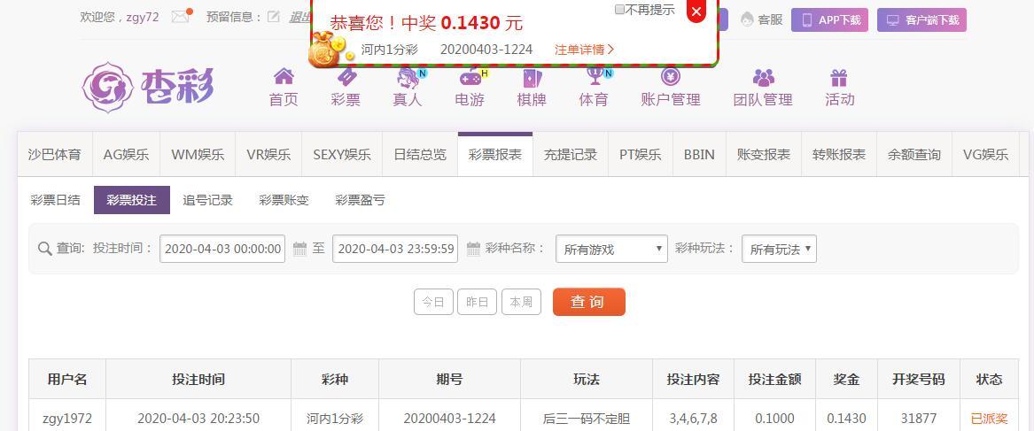This screenshot has width=1034, height=431.
Task: Click the edit reserved info pencil icon
Action: coord(273,17)
